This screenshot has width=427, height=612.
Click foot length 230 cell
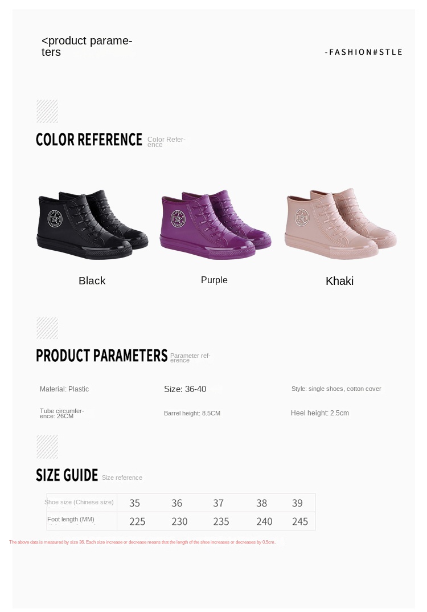(x=179, y=521)
